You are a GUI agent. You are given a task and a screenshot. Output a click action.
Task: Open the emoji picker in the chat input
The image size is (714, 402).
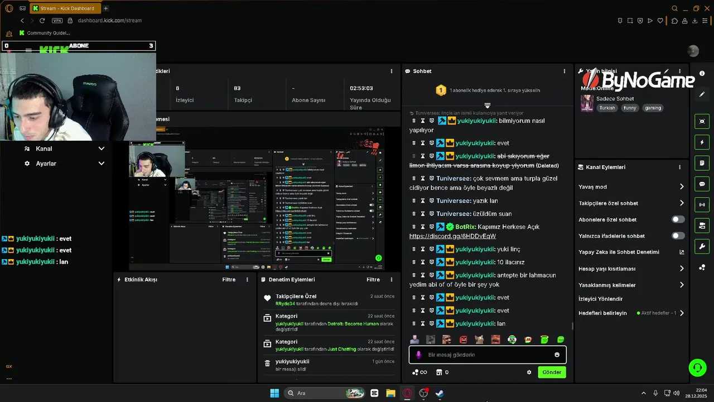click(x=557, y=355)
